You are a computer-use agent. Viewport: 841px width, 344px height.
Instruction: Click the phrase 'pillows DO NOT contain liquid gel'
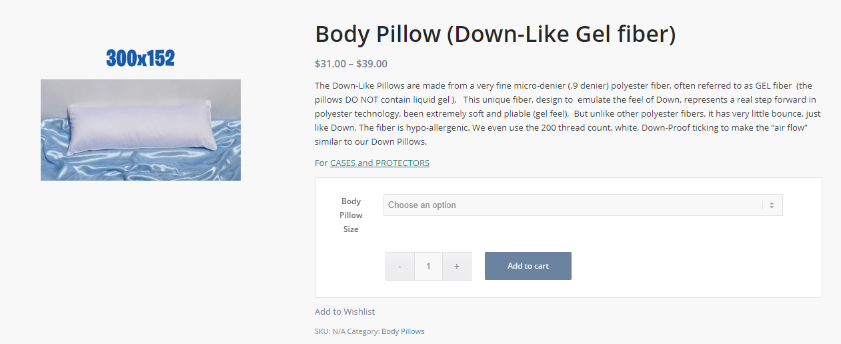tap(383, 100)
